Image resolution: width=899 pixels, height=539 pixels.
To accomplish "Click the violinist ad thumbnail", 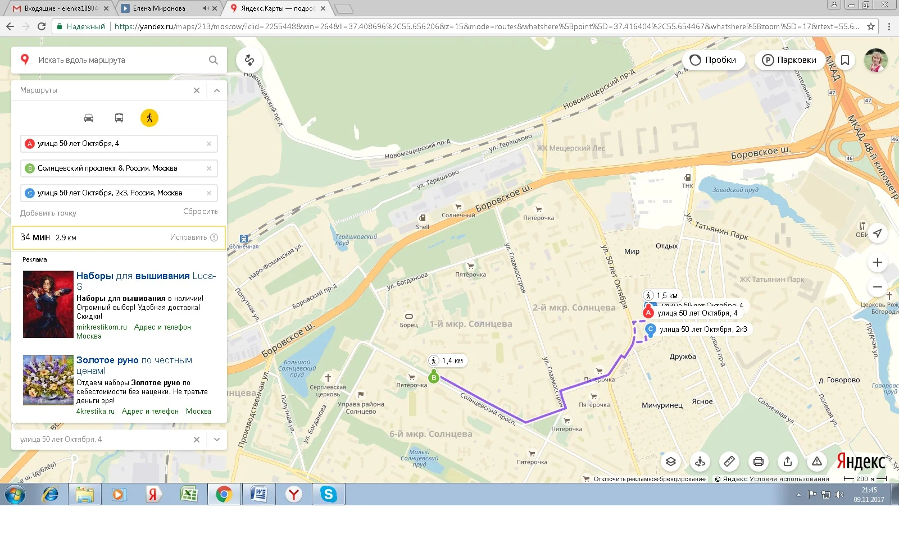I will 48,304.
